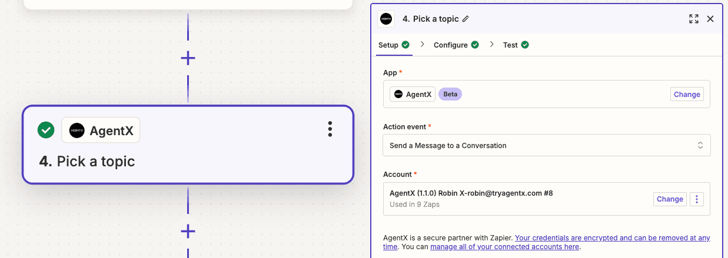Add a step below Pick a topic
Screen dimensions: 728x258
pos(188,231)
